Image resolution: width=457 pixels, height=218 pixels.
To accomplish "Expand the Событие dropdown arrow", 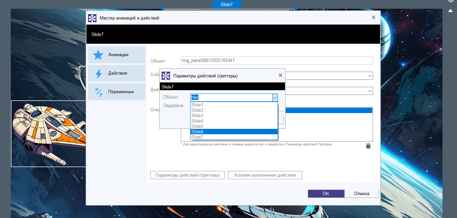I will pyautogui.click(x=370, y=76).
